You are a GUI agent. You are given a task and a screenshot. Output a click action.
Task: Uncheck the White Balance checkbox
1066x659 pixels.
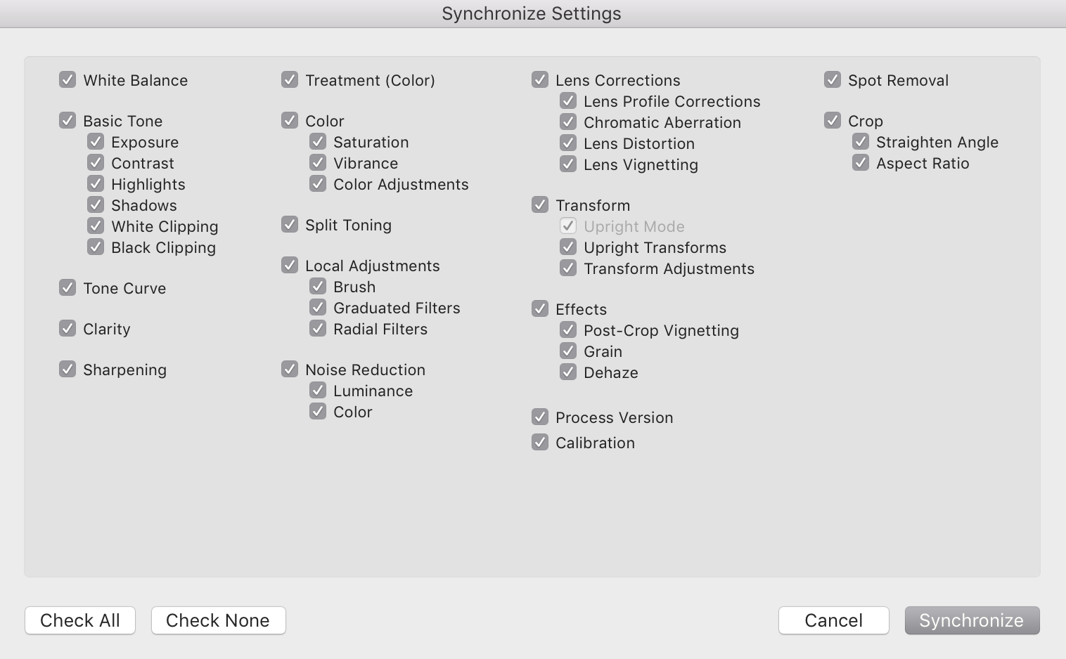pyautogui.click(x=68, y=79)
